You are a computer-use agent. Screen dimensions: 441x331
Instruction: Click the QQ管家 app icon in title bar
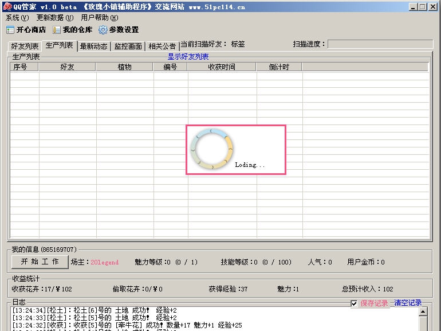[7, 6]
